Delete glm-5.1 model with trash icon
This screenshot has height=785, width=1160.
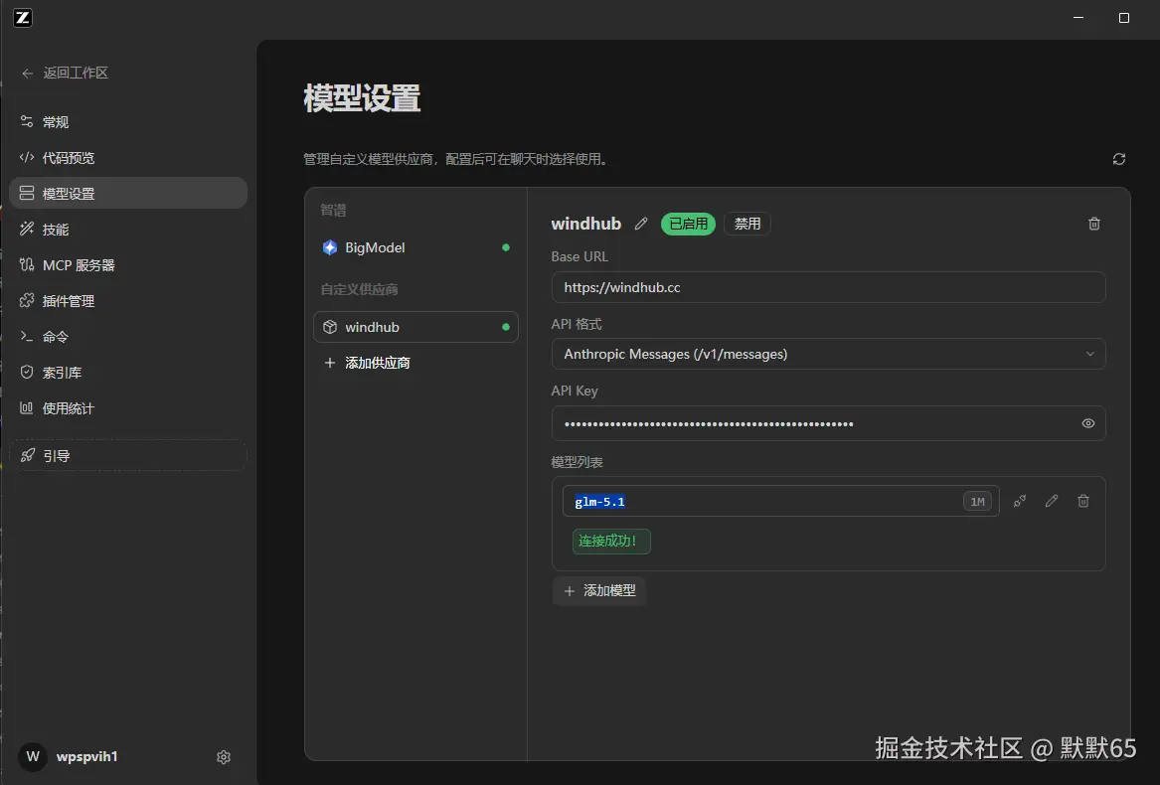point(1083,501)
